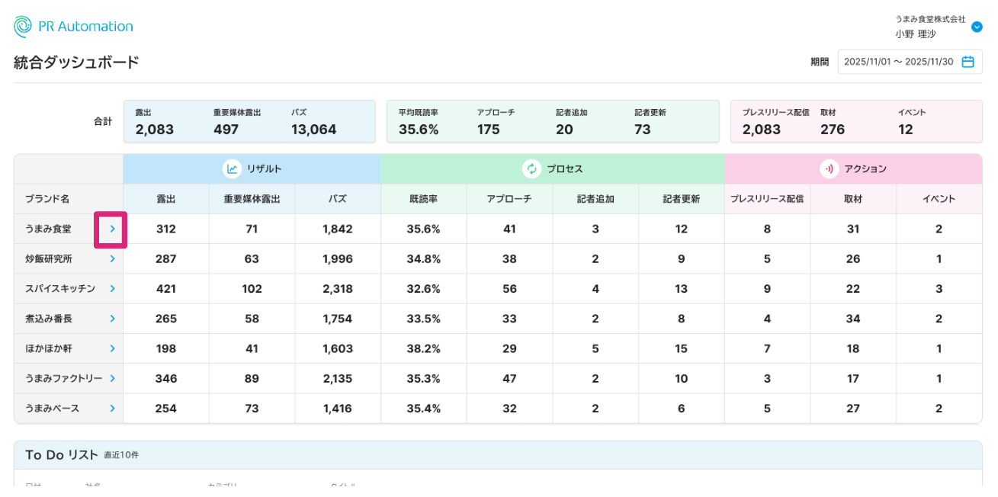Screen dimensions: 998x497
Task: Click the user name 小野 理沙
Action: [x=916, y=34]
